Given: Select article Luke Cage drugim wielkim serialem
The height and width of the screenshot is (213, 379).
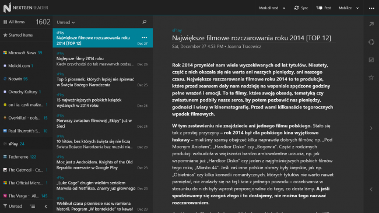Looking at the screenshot, I should tap(103, 183).
